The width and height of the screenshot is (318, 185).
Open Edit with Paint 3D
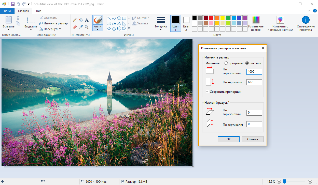click(280, 23)
